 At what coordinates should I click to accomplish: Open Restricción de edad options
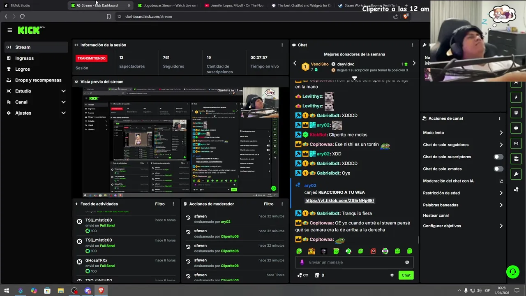coord(463,193)
